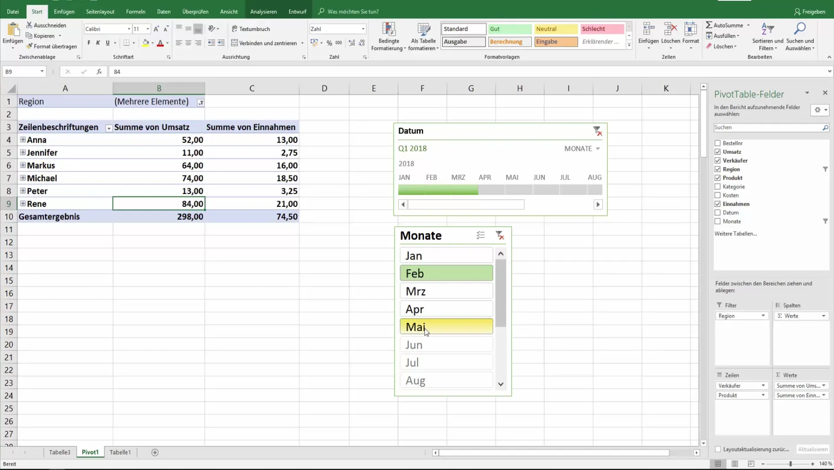Switch to page layout view
Screen dimensions: 834x470
pos(734,464)
